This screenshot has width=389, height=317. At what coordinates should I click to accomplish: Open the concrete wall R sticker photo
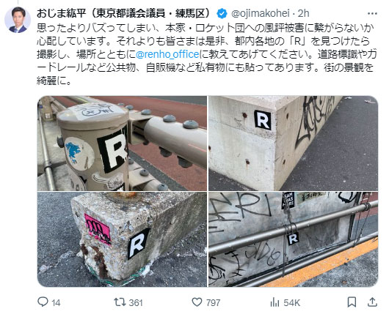294,143
